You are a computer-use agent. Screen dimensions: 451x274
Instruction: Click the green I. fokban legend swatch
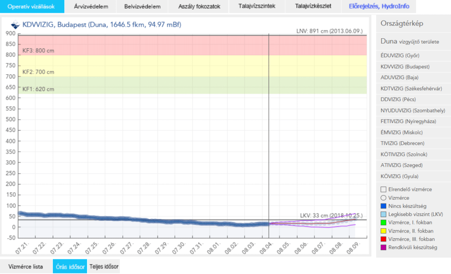[x=384, y=223]
